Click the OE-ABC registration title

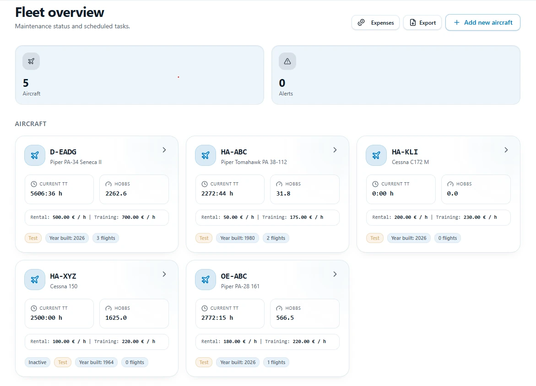[234, 276]
